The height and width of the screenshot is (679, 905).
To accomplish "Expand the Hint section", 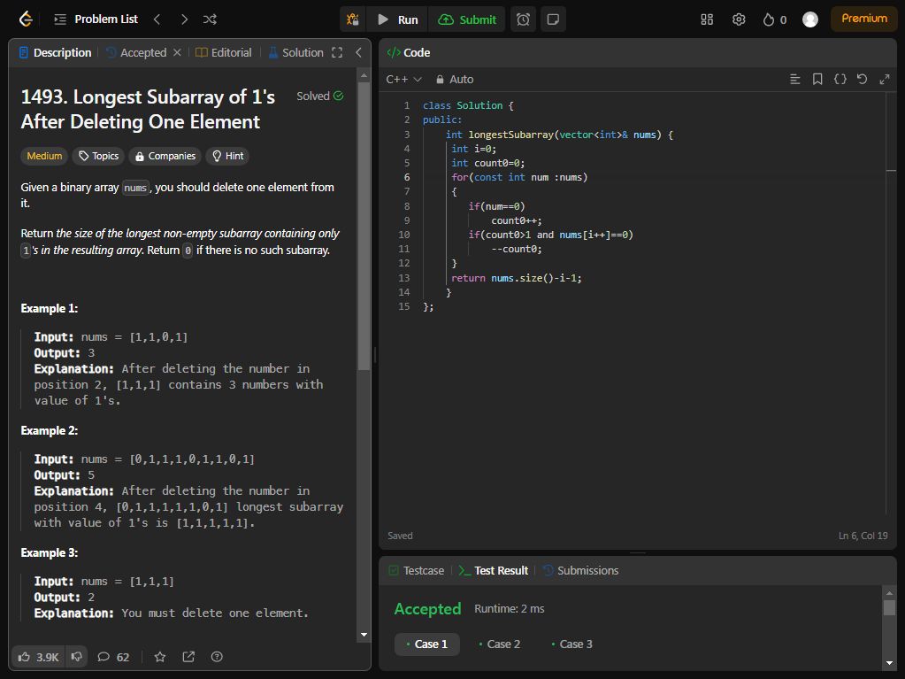I will (x=226, y=156).
